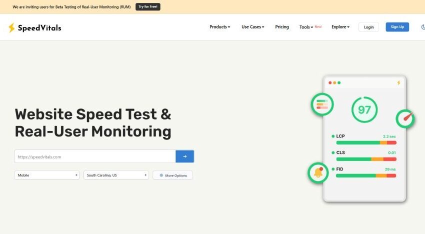Click the notification bell icon in illustration
Screen dimensions: 425x234
(x=318, y=172)
